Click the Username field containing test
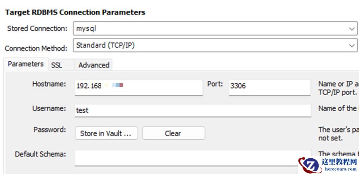Viewport: 359px width, 174px height. pos(193,111)
